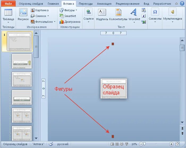This screenshot has height=148, width=186.
Task: Zoom in with plus button
Action: tap(171, 144)
